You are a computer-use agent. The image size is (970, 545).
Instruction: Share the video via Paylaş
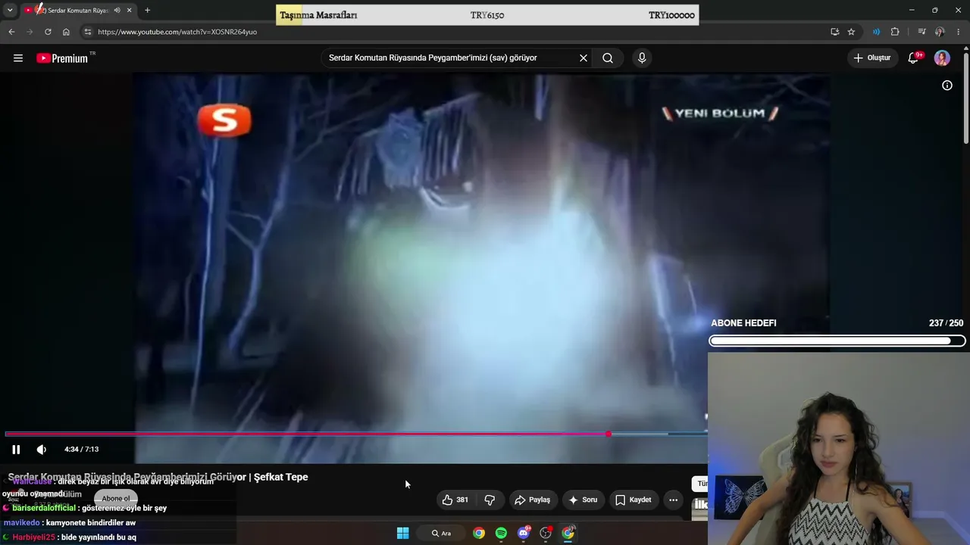tap(532, 500)
